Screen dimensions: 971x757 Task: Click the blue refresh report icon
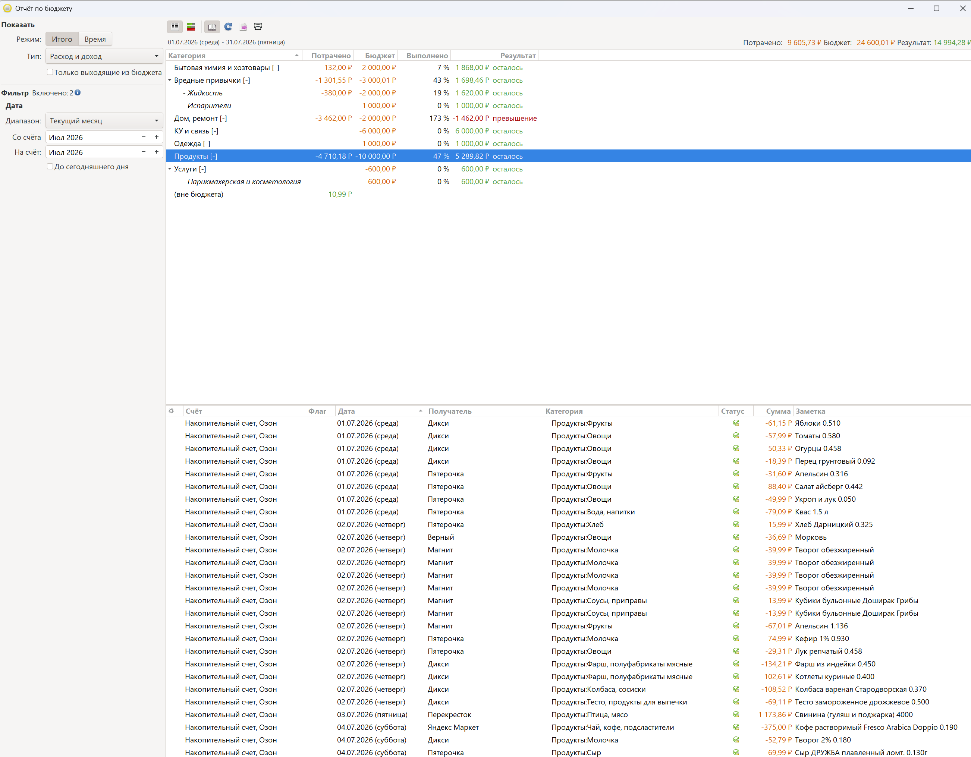tap(228, 27)
